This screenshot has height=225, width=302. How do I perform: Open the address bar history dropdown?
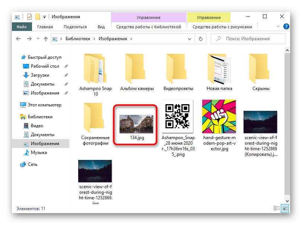click(190, 39)
